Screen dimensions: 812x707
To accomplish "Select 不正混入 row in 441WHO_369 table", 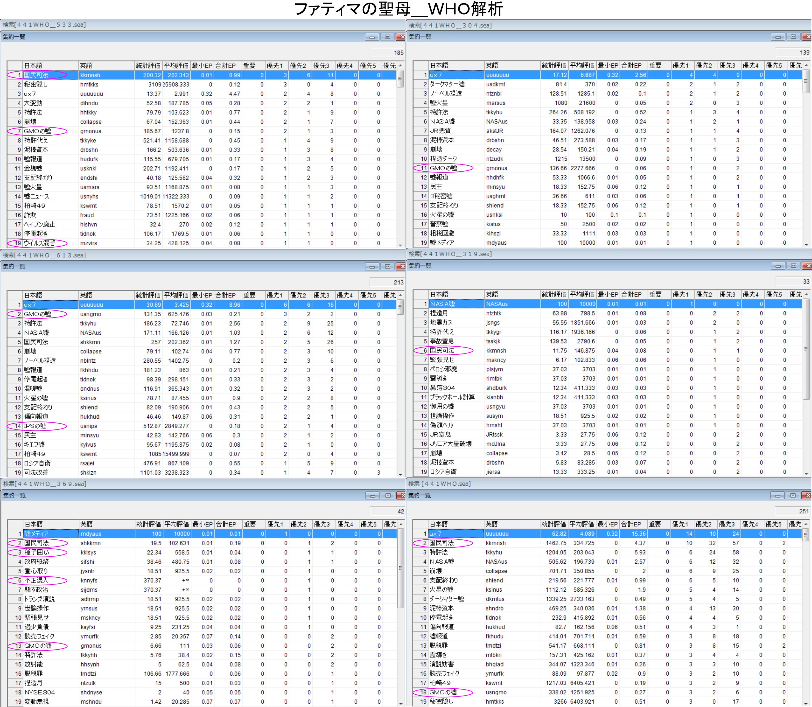I will (36, 580).
